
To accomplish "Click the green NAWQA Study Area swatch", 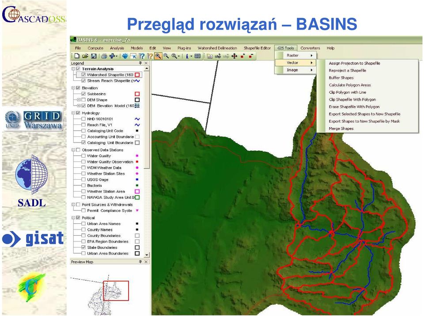I will [x=137, y=197].
